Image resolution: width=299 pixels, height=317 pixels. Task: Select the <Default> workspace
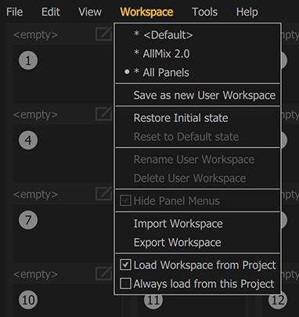coord(197,35)
